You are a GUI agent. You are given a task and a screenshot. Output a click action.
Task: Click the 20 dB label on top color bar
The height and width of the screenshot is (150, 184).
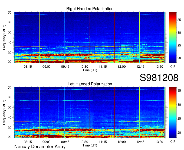tap(179, 58)
